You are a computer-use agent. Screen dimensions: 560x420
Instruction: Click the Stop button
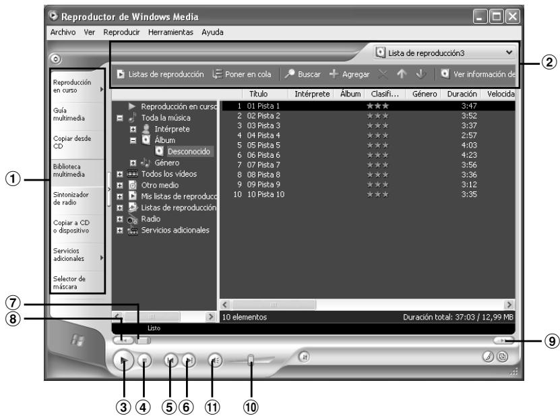click(144, 361)
